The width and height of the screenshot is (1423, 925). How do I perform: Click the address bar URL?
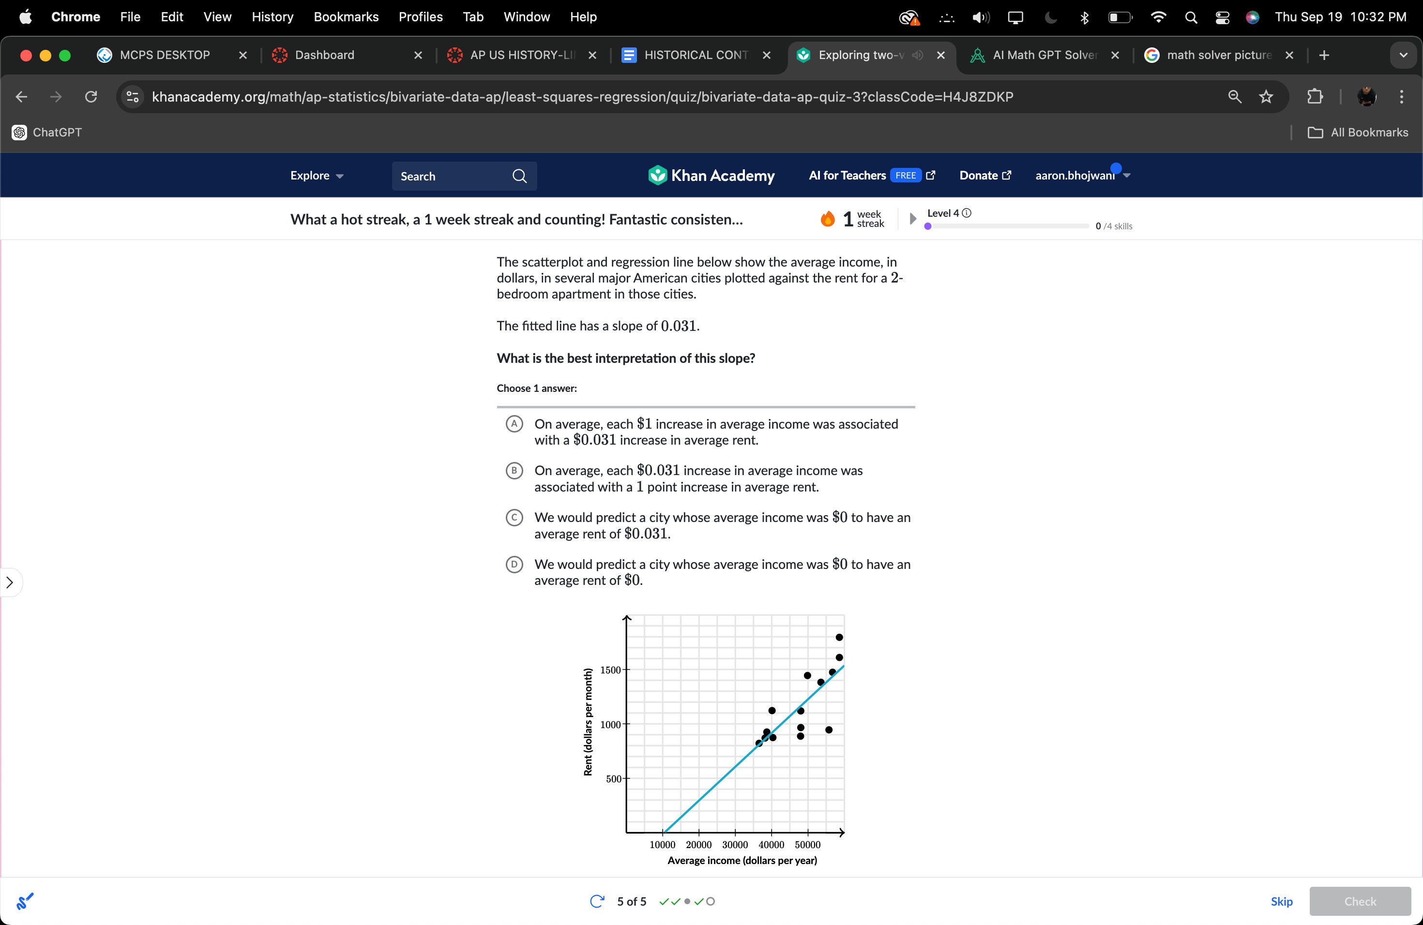[x=582, y=97]
